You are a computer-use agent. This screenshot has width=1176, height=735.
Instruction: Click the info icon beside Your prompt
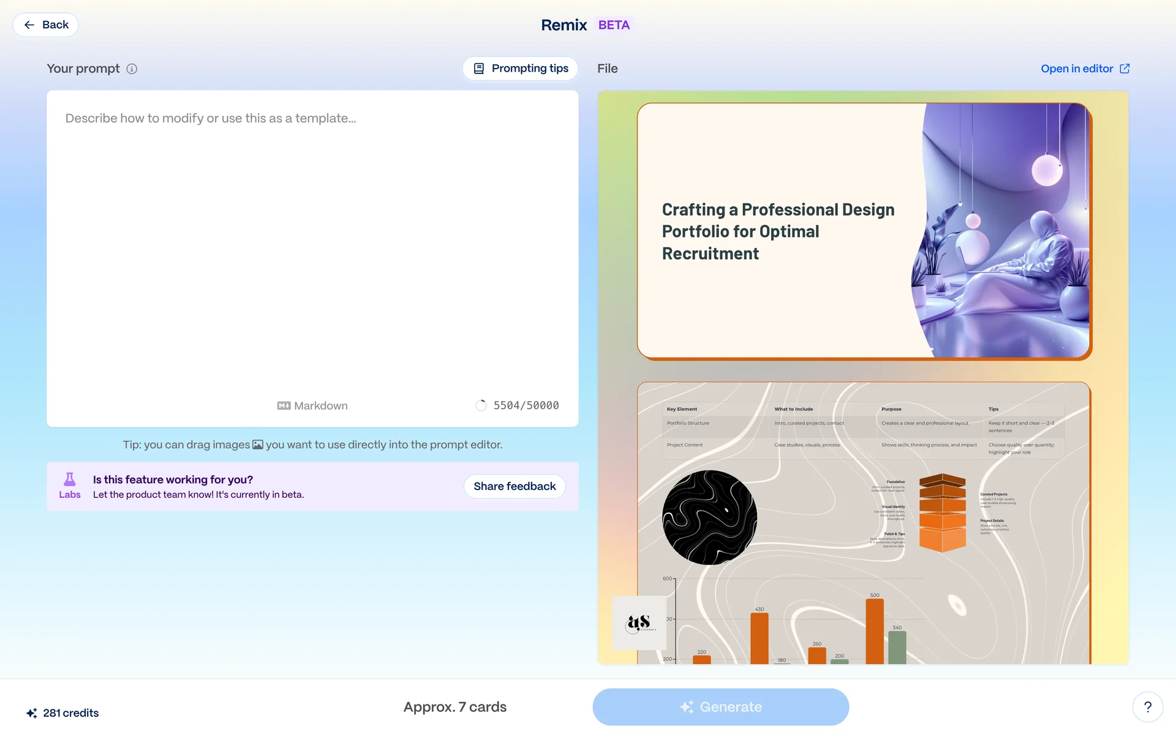coord(132,69)
